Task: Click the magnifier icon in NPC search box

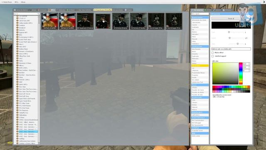Action: click(x=39, y=14)
